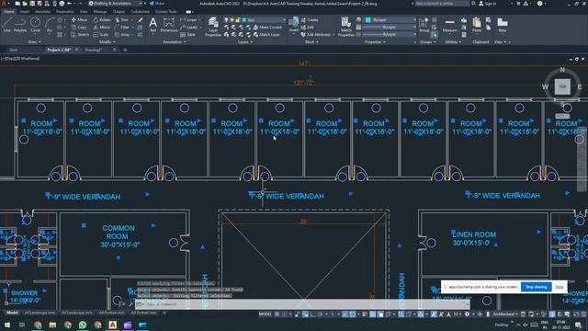
Task: Click MODEL button in status bar
Action: (x=266, y=314)
